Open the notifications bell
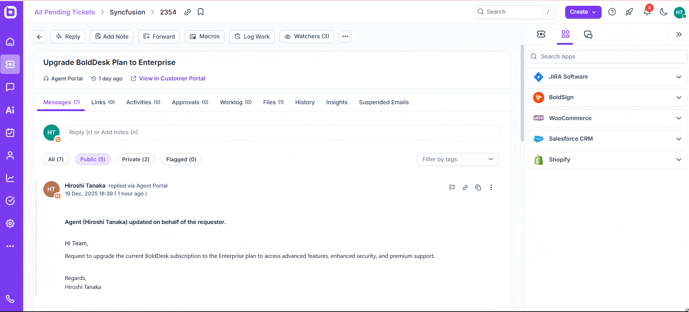Image resolution: width=689 pixels, height=312 pixels. point(647,12)
